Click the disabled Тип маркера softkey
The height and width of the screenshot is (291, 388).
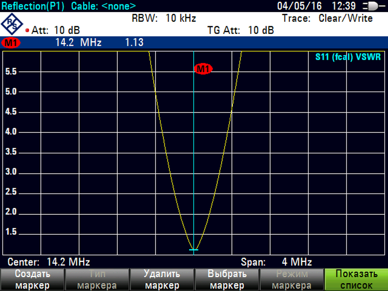(x=97, y=279)
